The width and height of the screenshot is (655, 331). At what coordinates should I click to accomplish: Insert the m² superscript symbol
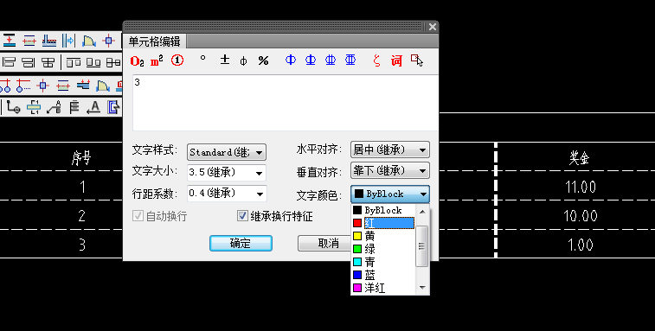[157, 61]
